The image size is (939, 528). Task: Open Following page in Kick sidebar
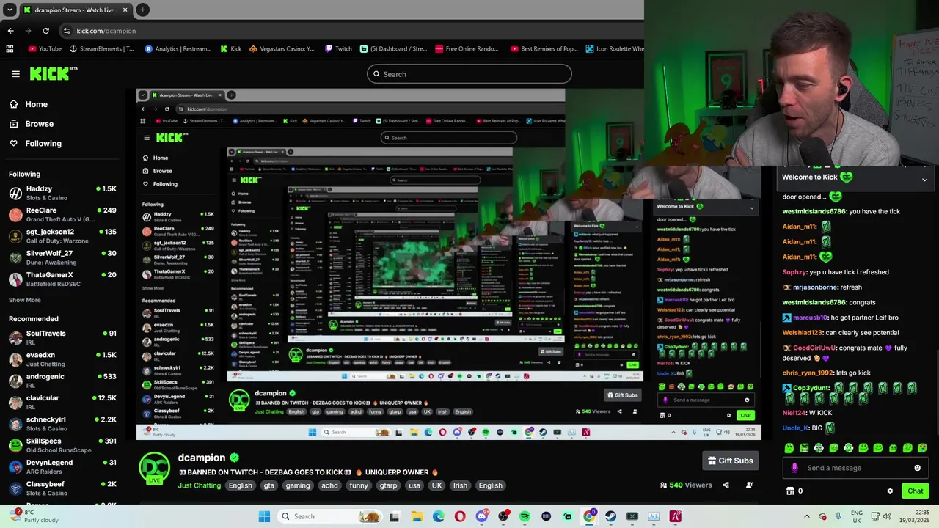(35, 144)
